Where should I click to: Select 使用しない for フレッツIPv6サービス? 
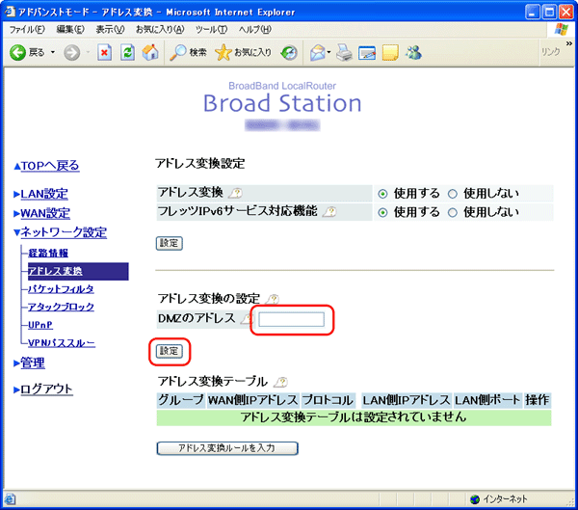(x=453, y=212)
